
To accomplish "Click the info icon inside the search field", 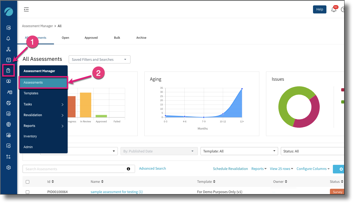I will (128, 169).
